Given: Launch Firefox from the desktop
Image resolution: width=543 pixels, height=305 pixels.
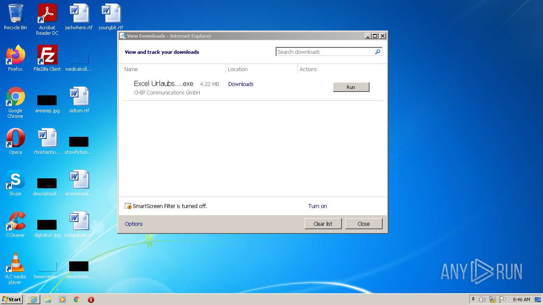Looking at the screenshot, I should 15,58.
